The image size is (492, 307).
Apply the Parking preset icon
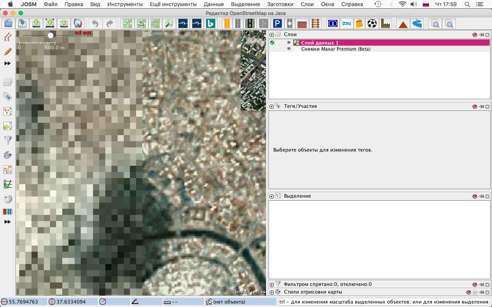277,23
